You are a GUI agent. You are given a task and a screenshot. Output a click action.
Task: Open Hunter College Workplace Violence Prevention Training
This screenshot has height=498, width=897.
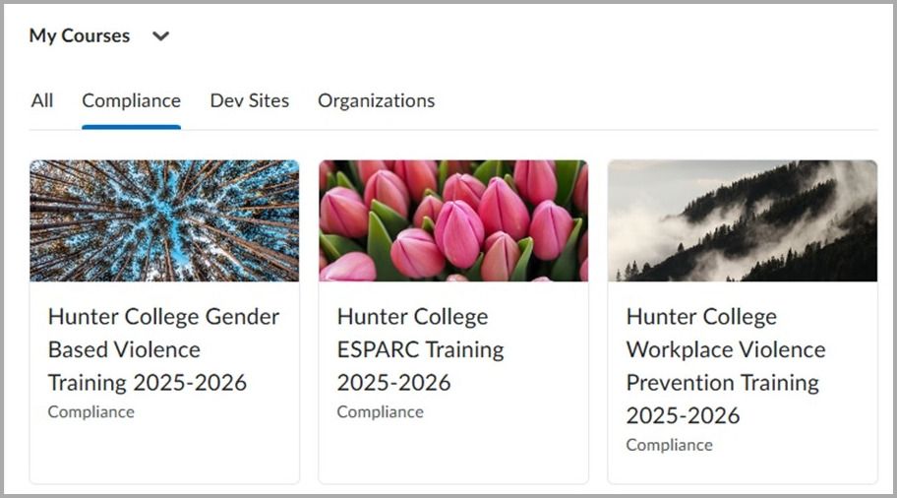(726, 365)
